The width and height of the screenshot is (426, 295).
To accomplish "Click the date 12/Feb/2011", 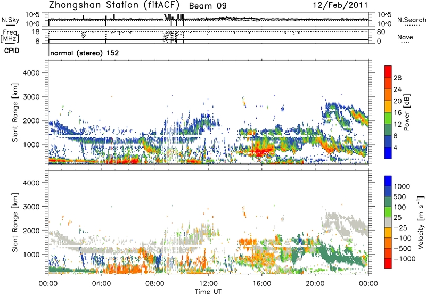I will [340, 5].
